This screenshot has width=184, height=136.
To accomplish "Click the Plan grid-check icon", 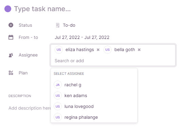I will pyautogui.click(x=11, y=73).
